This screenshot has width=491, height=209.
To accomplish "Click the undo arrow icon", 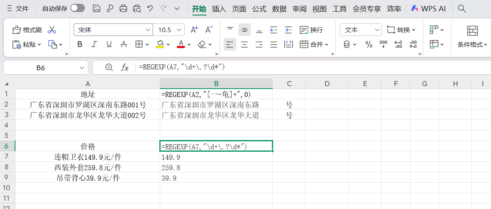I will coord(150,8).
